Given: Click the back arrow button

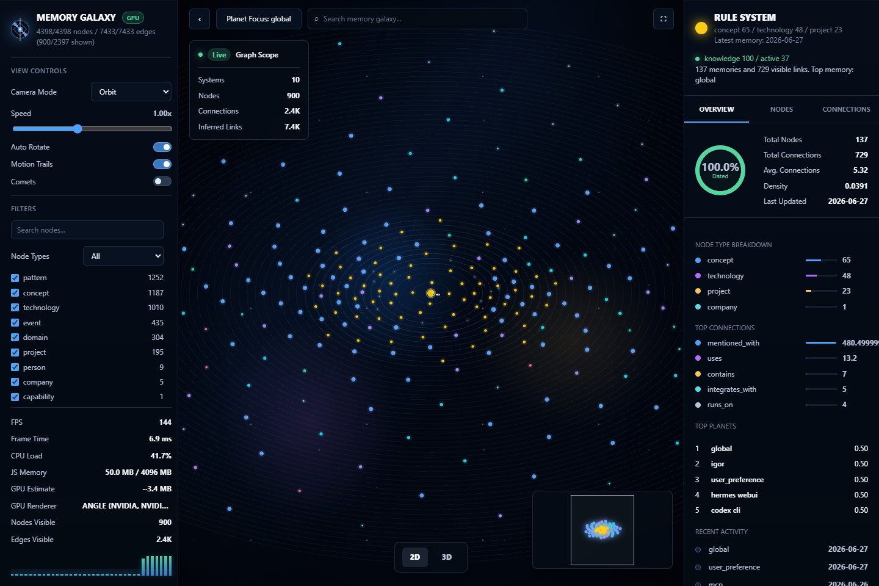Looking at the screenshot, I should tap(200, 19).
